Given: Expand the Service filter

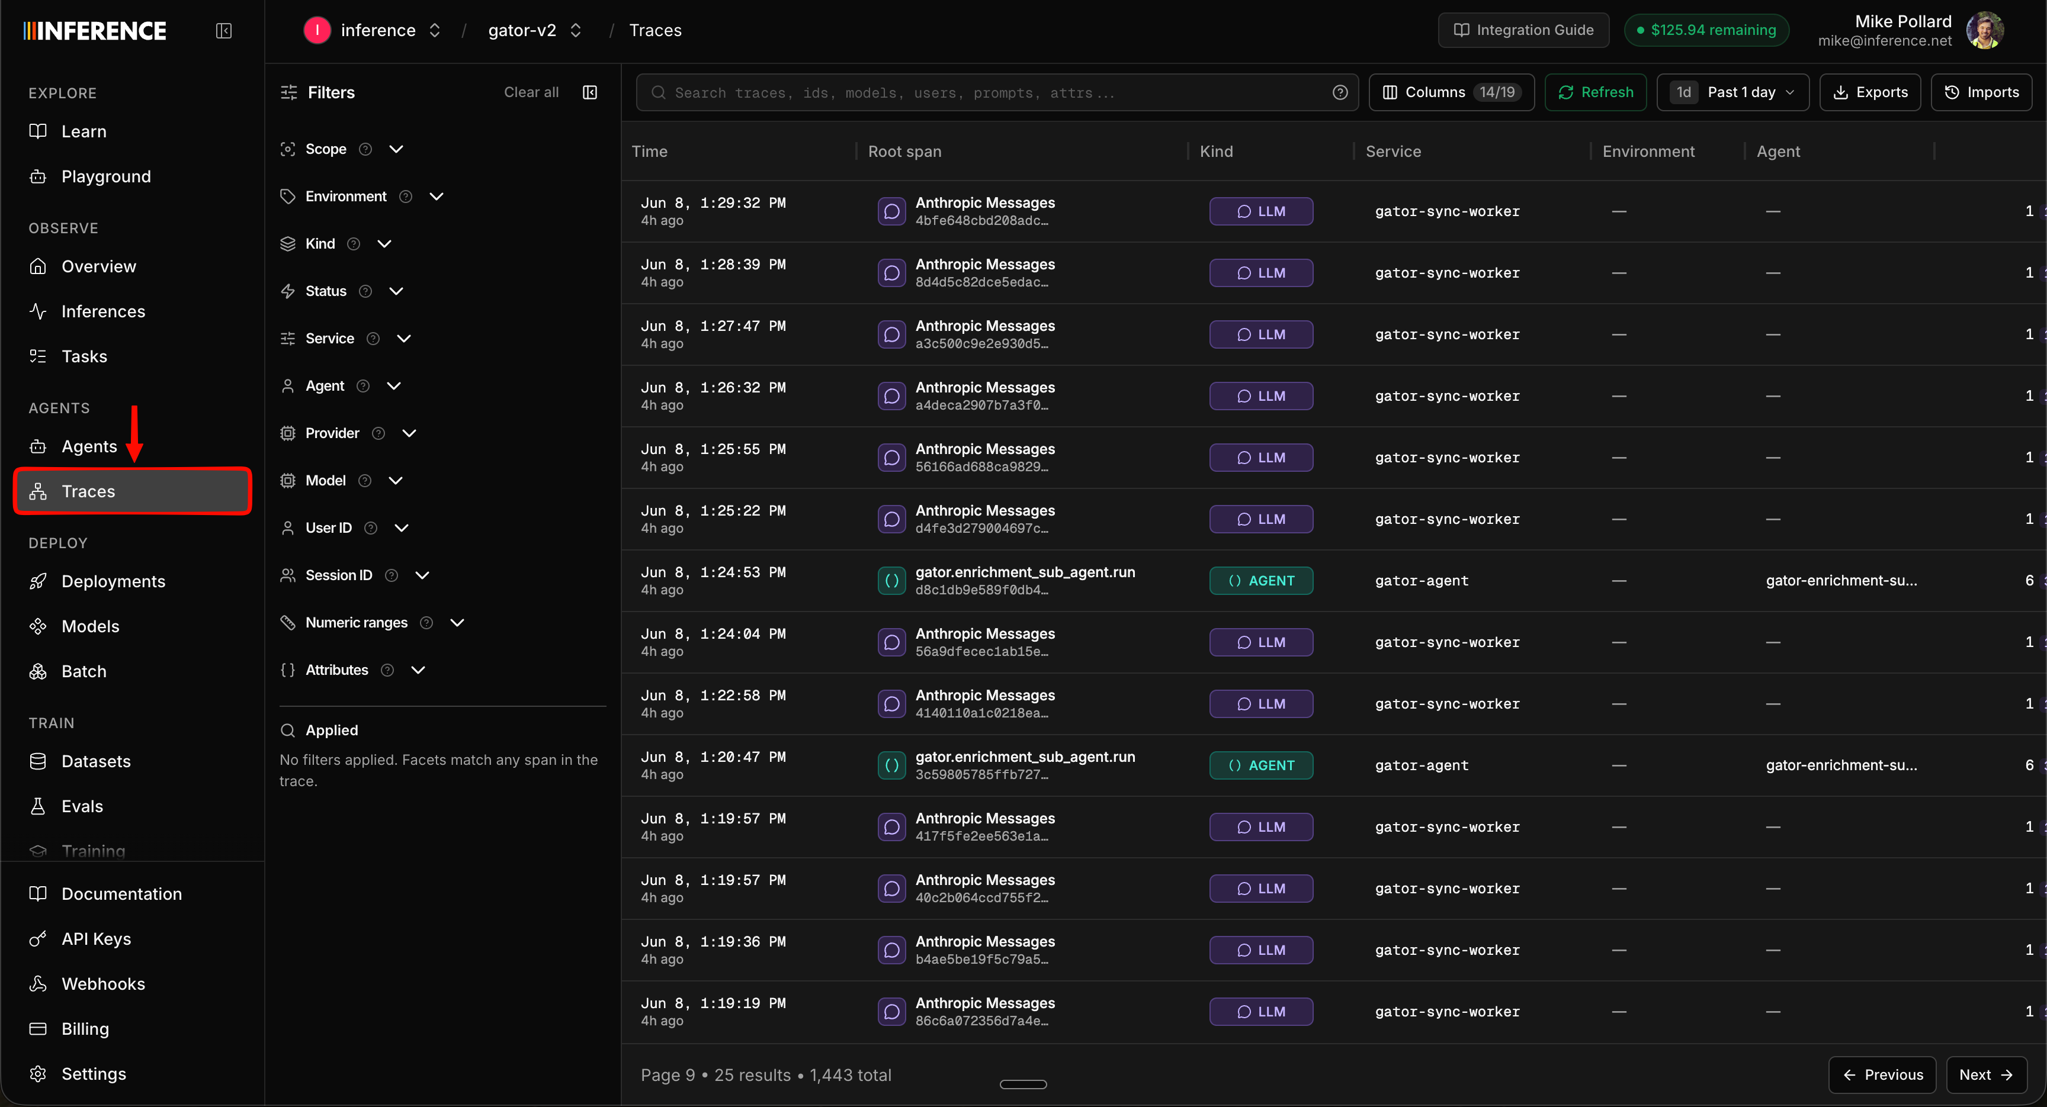Looking at the screenshot, I should (404, 338).
